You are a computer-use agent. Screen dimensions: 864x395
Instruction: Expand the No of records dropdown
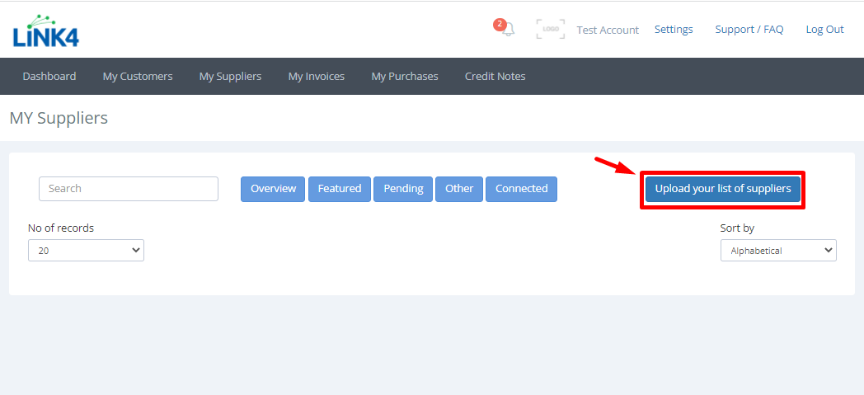click(x=86, y=250)
